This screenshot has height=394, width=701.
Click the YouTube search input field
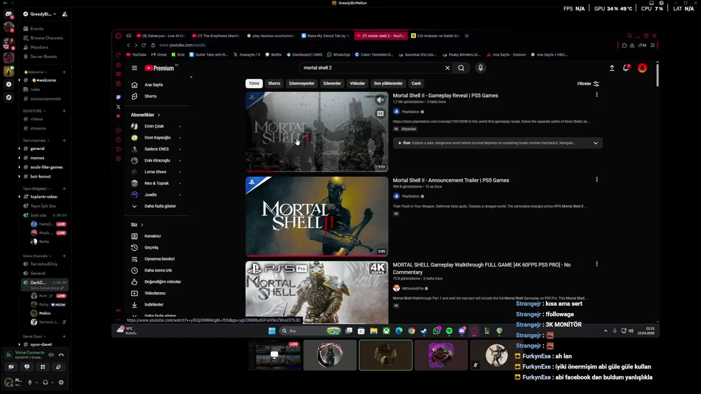click(x=372, y=68)
